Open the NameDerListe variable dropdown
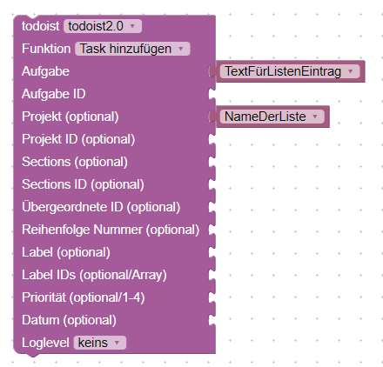The image size is (383, 367). [272, 117]
